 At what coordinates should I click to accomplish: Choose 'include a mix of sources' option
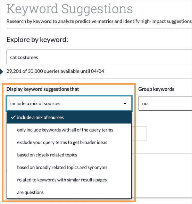point(69,117)
